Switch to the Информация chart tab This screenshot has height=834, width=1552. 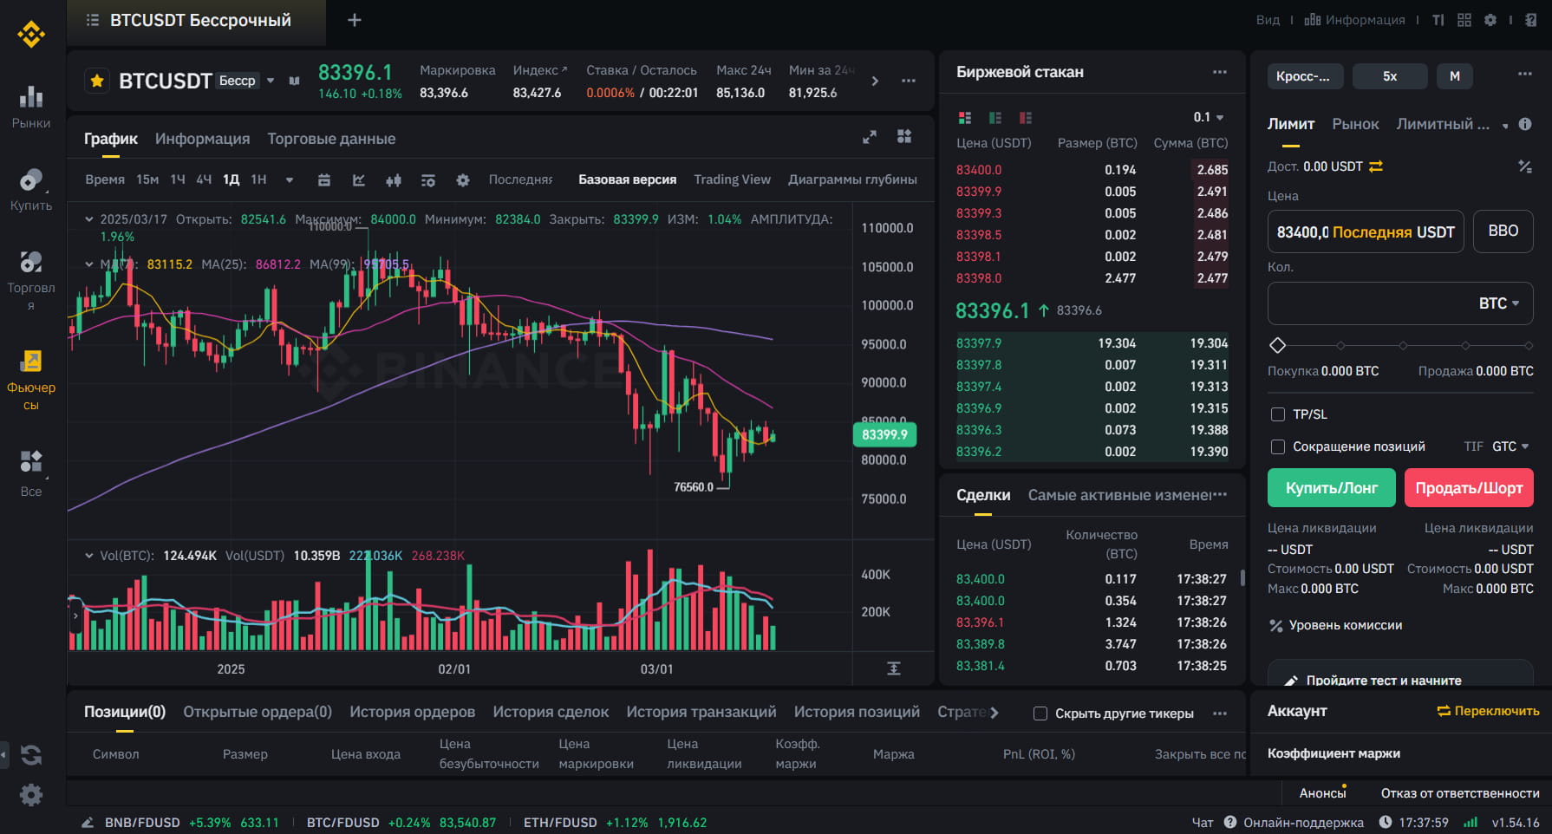click(202, 139)
